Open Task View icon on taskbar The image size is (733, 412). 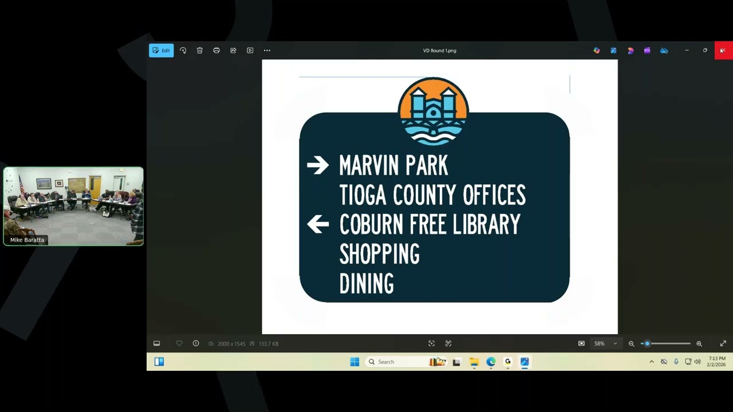pyautogui.click(x=456, y=362)
